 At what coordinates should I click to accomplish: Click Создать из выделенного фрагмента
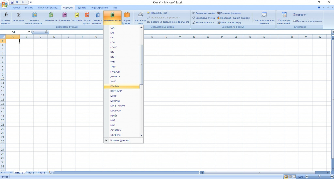[168, 22]
